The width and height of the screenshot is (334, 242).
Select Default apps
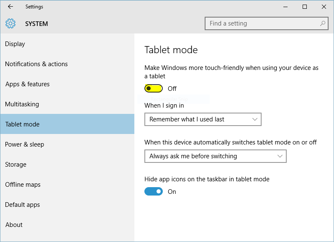tap(67, 205)
